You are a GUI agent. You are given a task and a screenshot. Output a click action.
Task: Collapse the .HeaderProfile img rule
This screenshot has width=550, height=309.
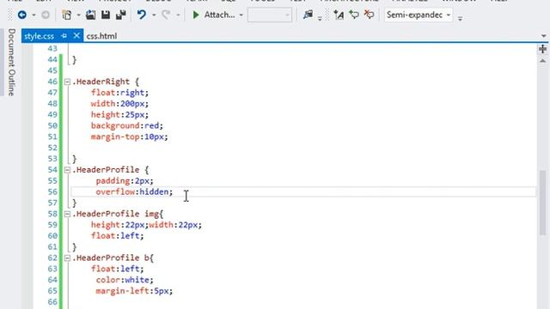pyautogui.click(x=67, y=214)
